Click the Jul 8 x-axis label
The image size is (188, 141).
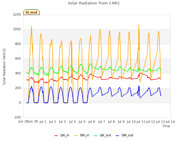111,122
